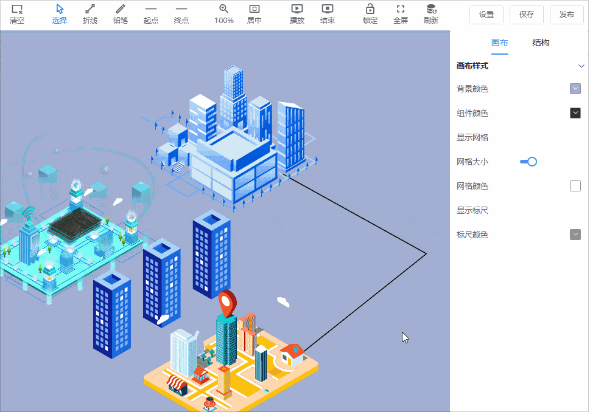This screenshot has height=412, width=590.
Task: Lock the canvas using 锁定 icon
Action: pos(370,9)
